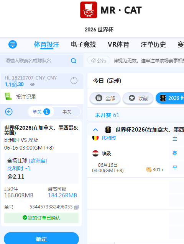Click the 2026 世界杯 page title

(99, 29)
